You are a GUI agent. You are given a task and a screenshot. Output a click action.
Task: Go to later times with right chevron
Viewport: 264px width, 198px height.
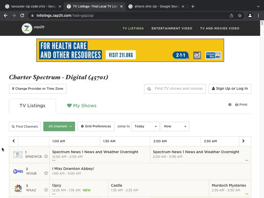click(x=243, y=141)
